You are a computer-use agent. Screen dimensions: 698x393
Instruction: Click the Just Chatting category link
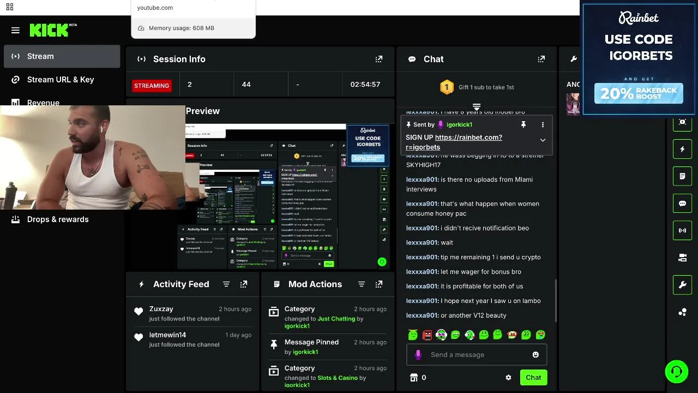pyautogui.click(x=336, y=319)
